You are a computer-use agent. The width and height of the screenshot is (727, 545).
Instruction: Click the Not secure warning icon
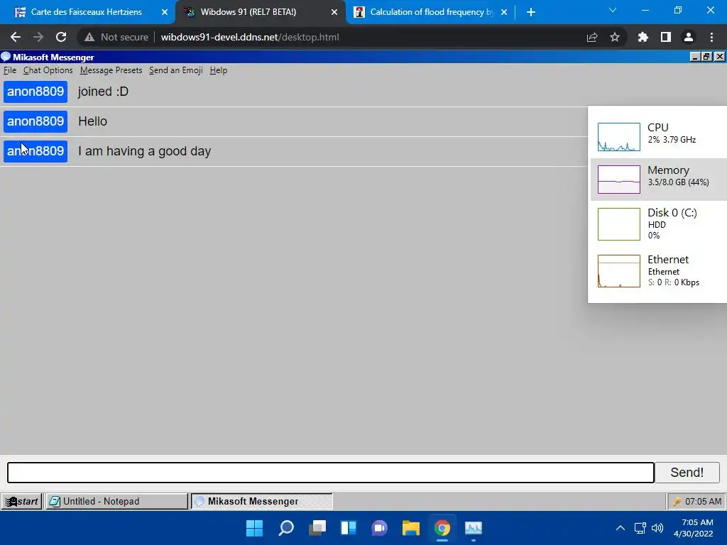coord(89,37)
